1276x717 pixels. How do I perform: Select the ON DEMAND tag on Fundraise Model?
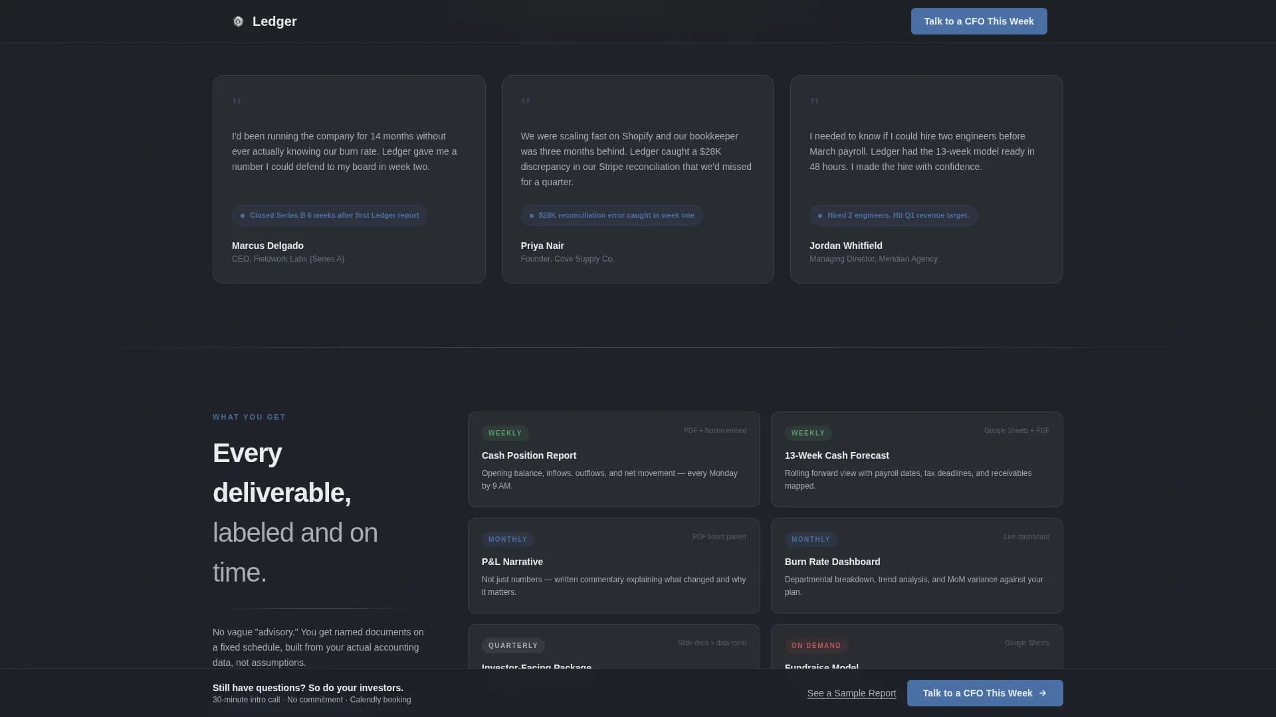coord(817,645)
